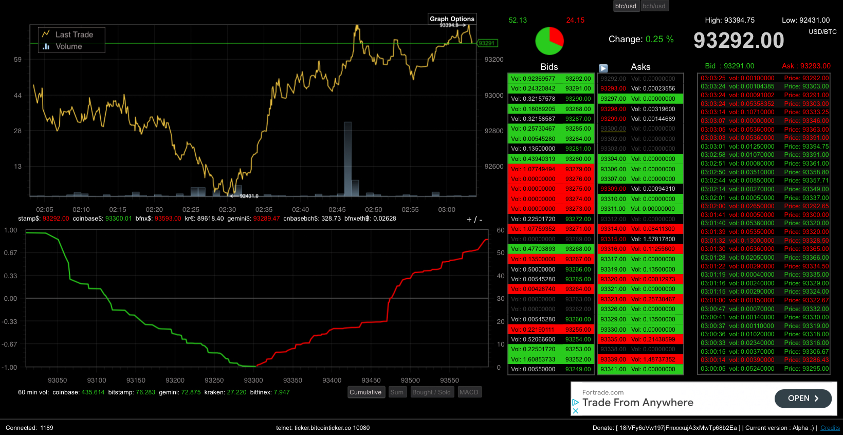
Task: Click the OPEN button in the Fortrade ad
Action: 803,398
